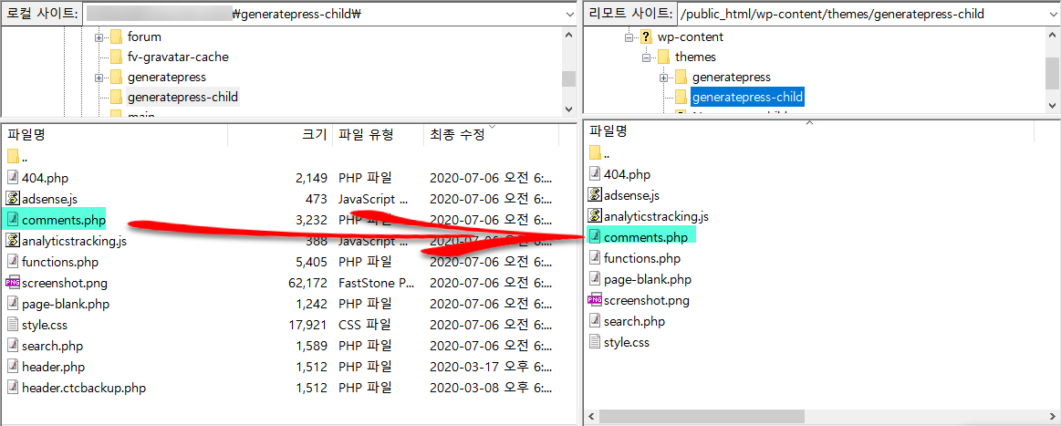The height and width of the screenshot is (426, 1061).
Task: Click remote tree scrollbar down arrow
Action: pos(1052,105)
